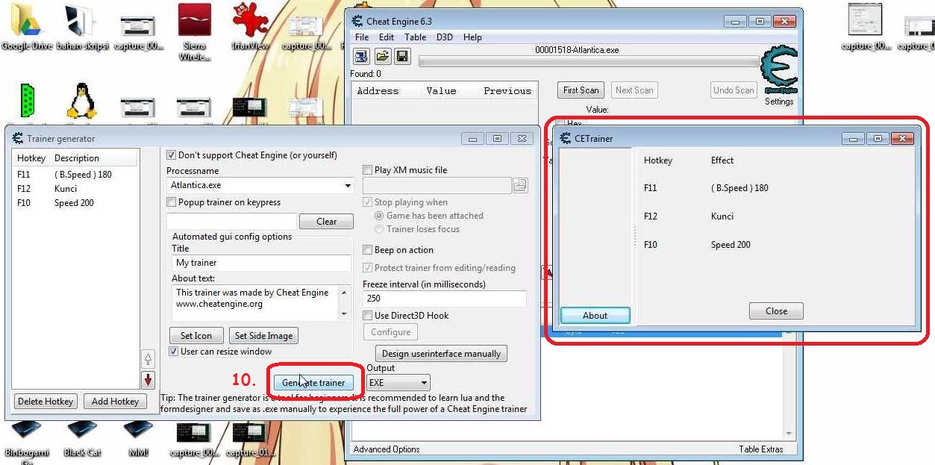This screenshot has height=465, width=935.
Task: Enable Beep on action checkbox
Action: [367, 250]
